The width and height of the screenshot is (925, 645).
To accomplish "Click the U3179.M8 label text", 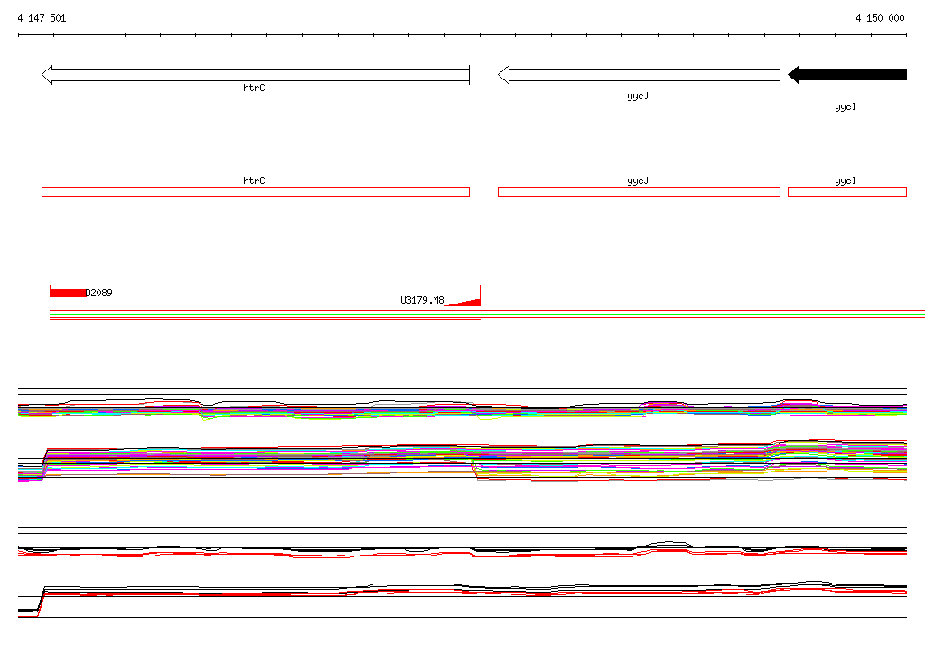I will (x=422, y=301).
